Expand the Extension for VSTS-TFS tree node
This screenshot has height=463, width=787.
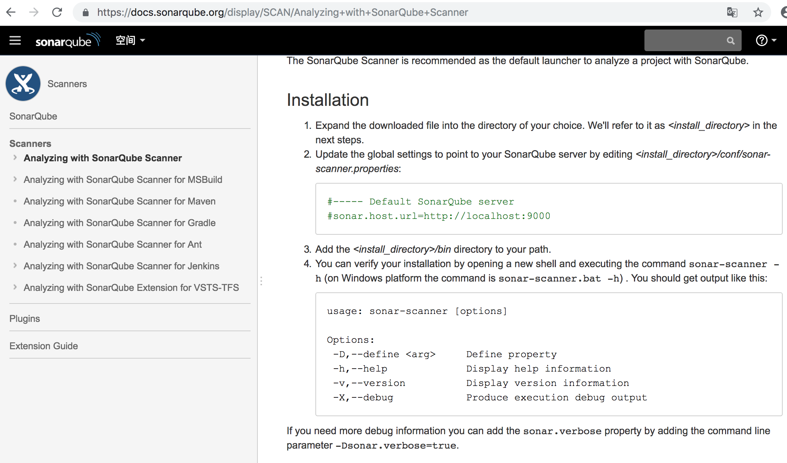[15, 287]
